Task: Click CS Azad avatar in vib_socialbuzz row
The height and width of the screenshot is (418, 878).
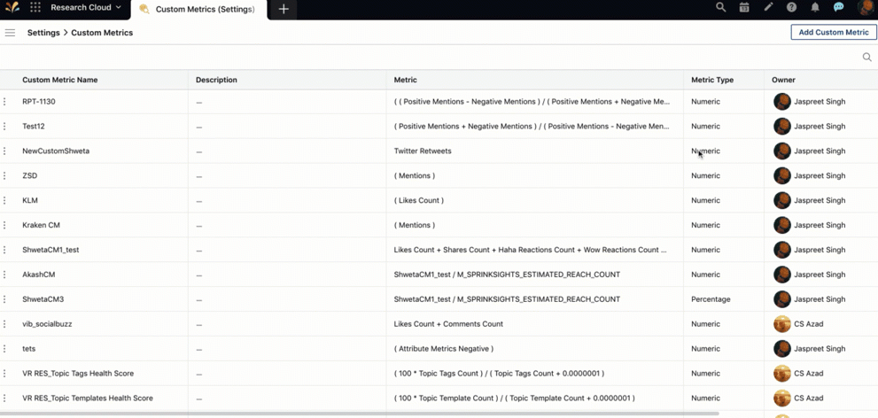Action: (781, 324)
